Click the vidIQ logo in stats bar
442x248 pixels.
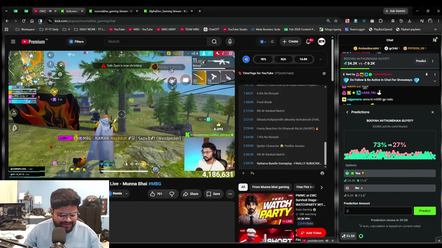point(246,59)
